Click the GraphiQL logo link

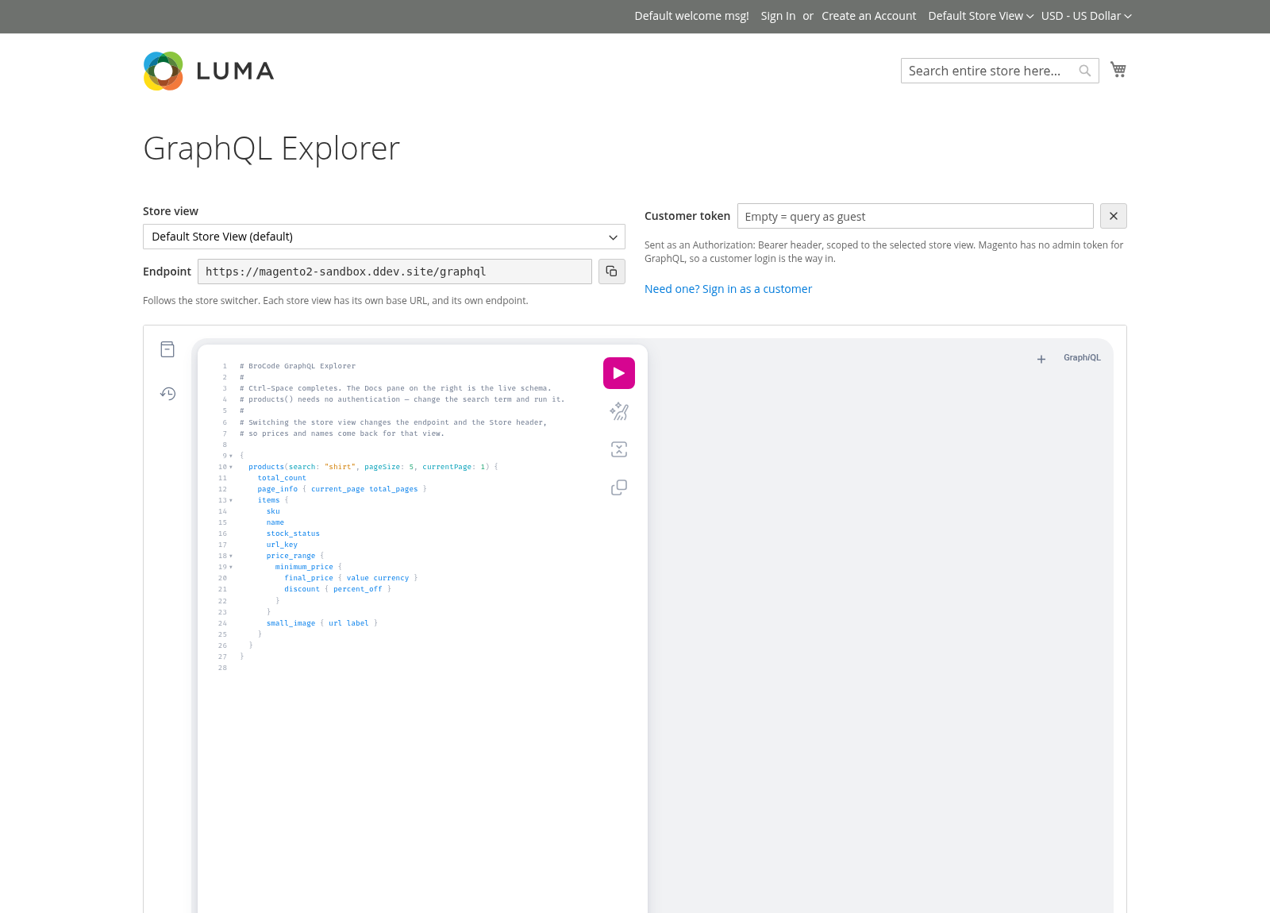click(1082, 358)
